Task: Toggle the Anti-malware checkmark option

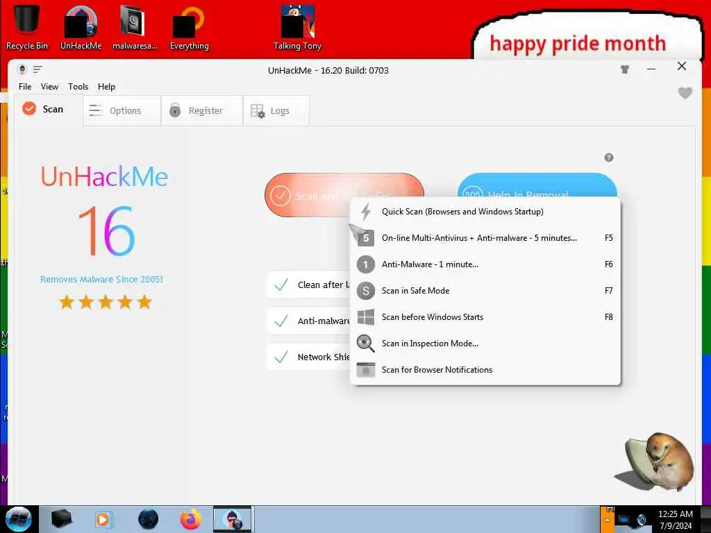Action: pos(281,321)
